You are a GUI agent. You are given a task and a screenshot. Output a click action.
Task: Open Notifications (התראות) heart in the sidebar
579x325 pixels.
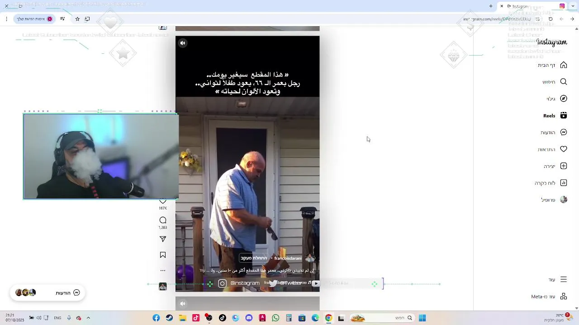564,149
